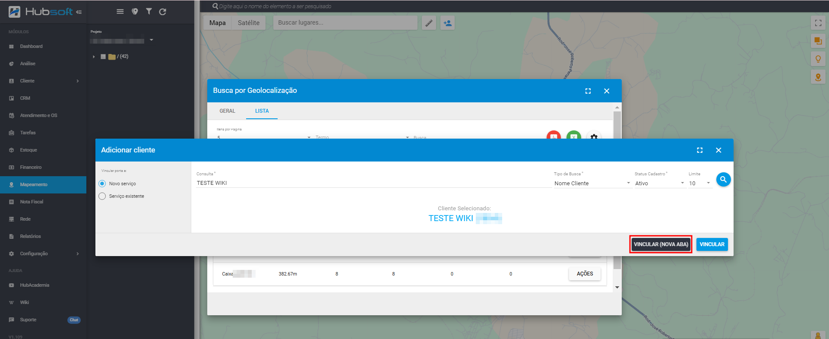Expand the Busca por Geolocalização dialog
The image size is (829, 339).
tap(588, 91)
